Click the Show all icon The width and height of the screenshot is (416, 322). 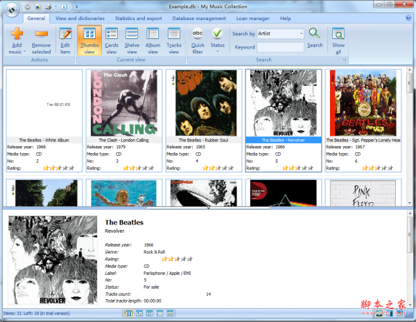338,34
